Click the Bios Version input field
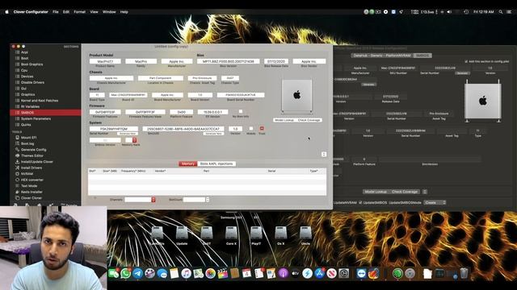This screenshot has width=517, height=290. click(x=228, y=61)
